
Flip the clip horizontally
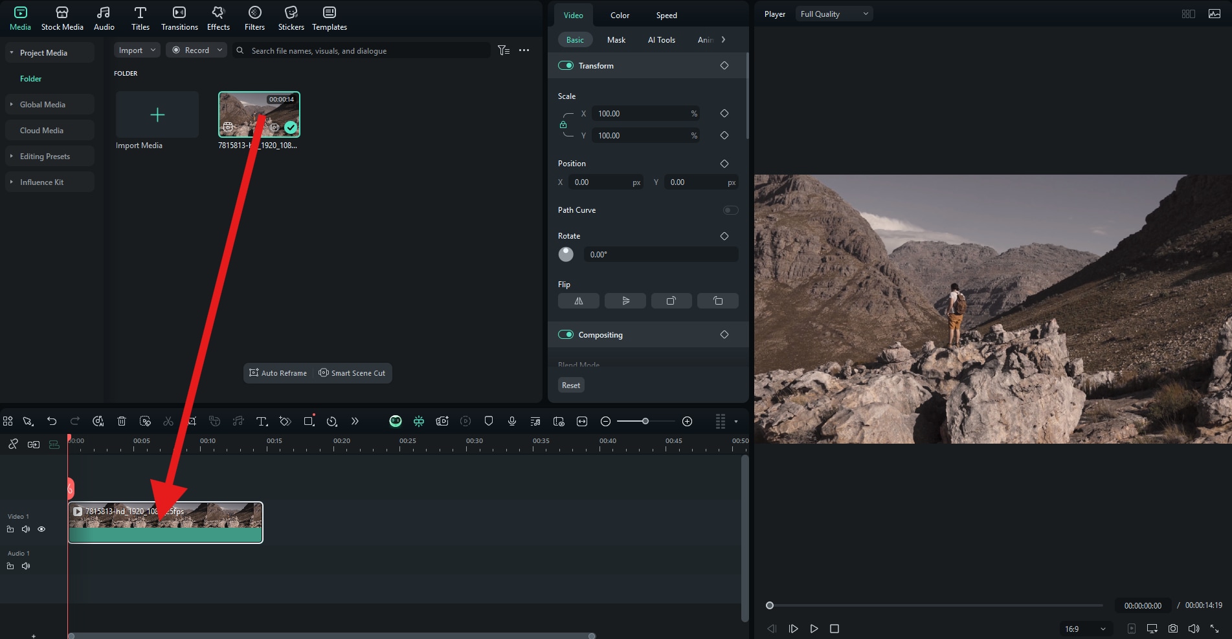click(579, 301)
